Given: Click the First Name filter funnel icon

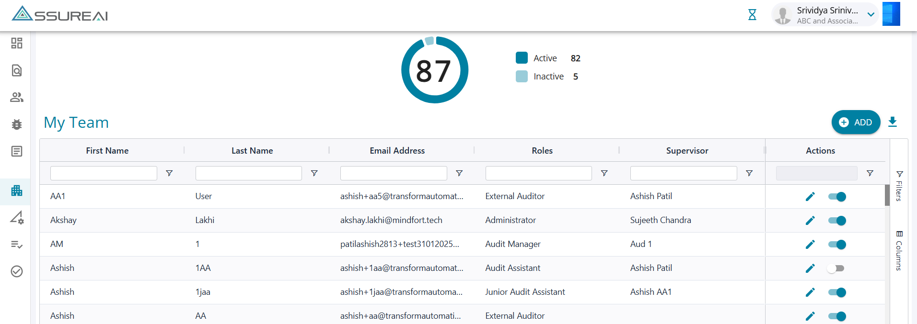Looking at the screenshot, I should 169,173.
